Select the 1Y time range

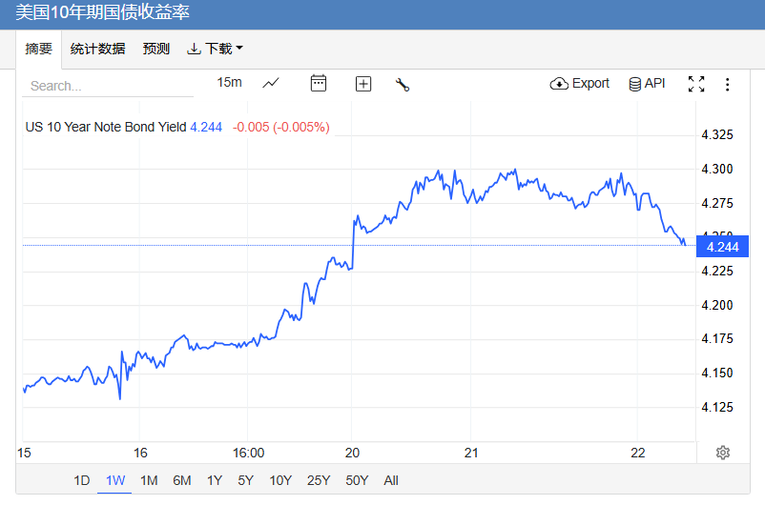[x=215, y=480]
